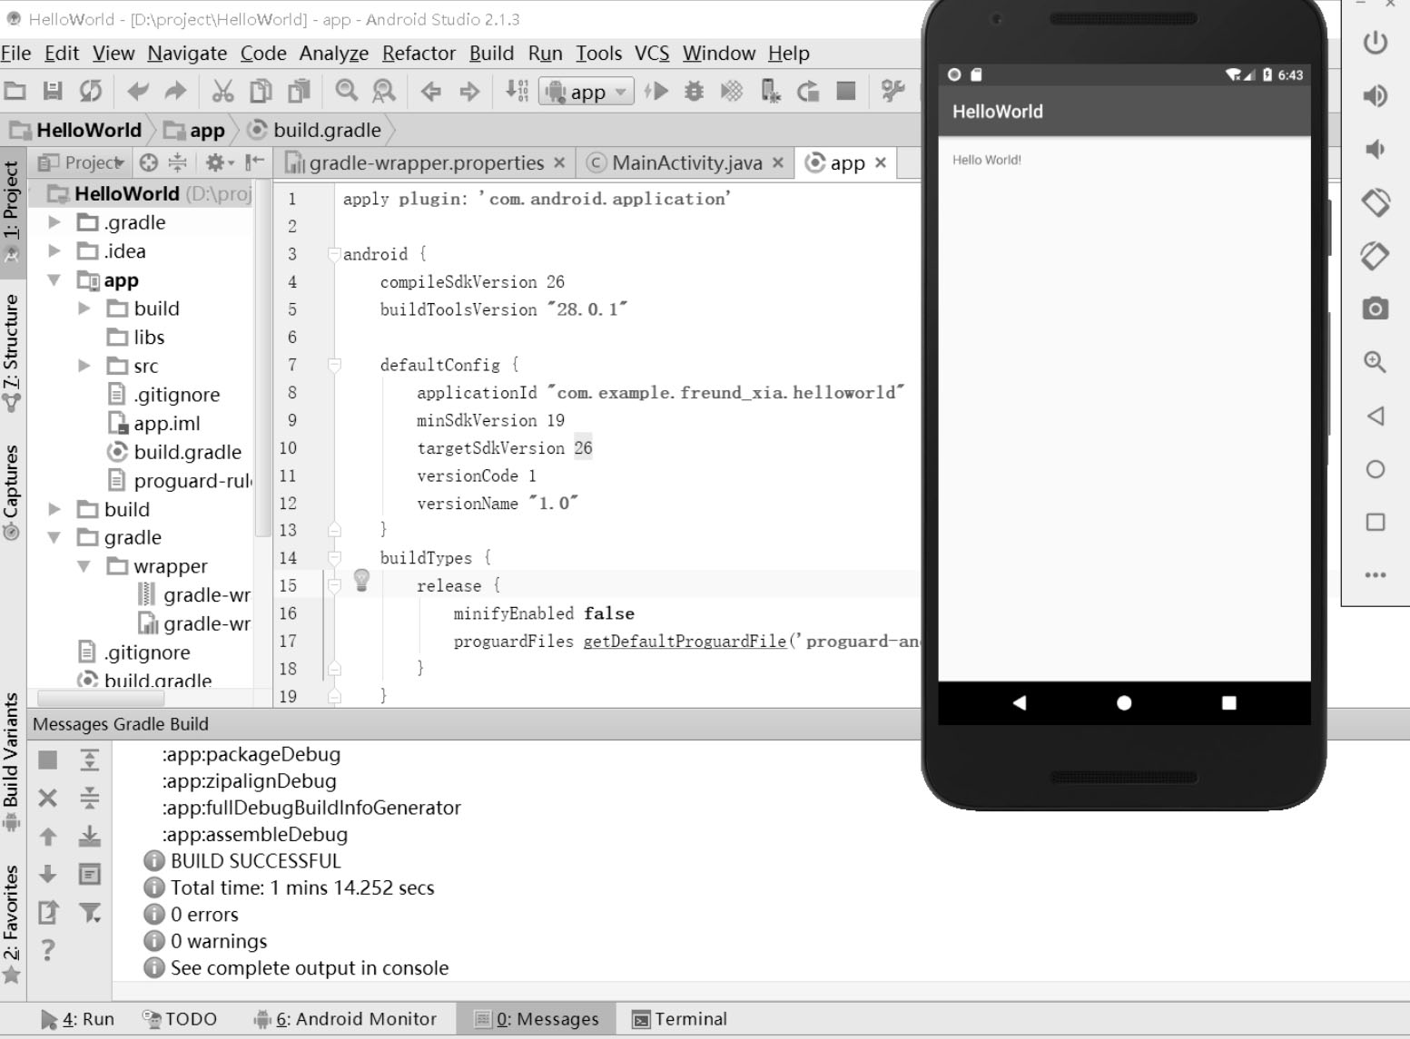1410x1039 pixels.
Task: Rotate emulator left icon
Action: 1375,201
